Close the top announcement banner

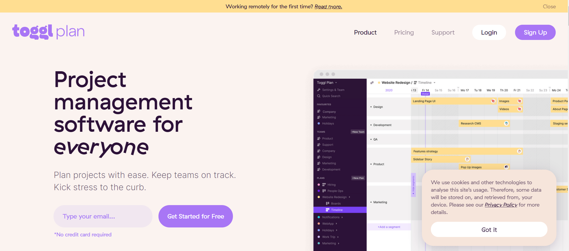click(x=549, y=7)
